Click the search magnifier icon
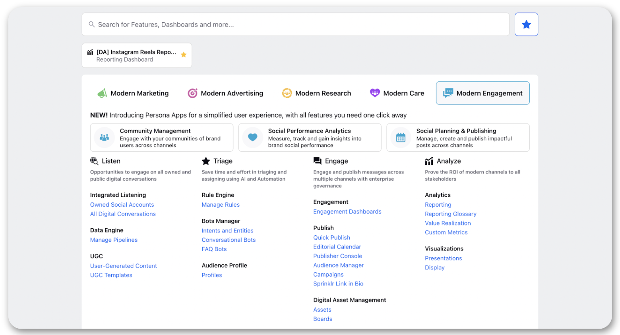The height and width of the screenshot is (335, 620). [91, 24]
